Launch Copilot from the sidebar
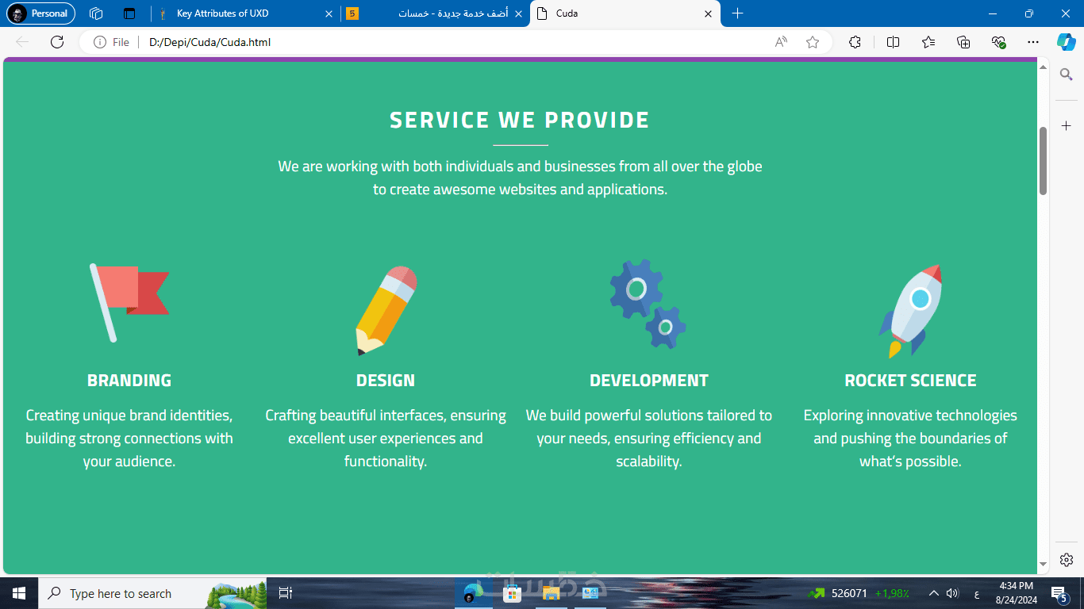The image size is (1084, 609). click(x=1066, y=42)
